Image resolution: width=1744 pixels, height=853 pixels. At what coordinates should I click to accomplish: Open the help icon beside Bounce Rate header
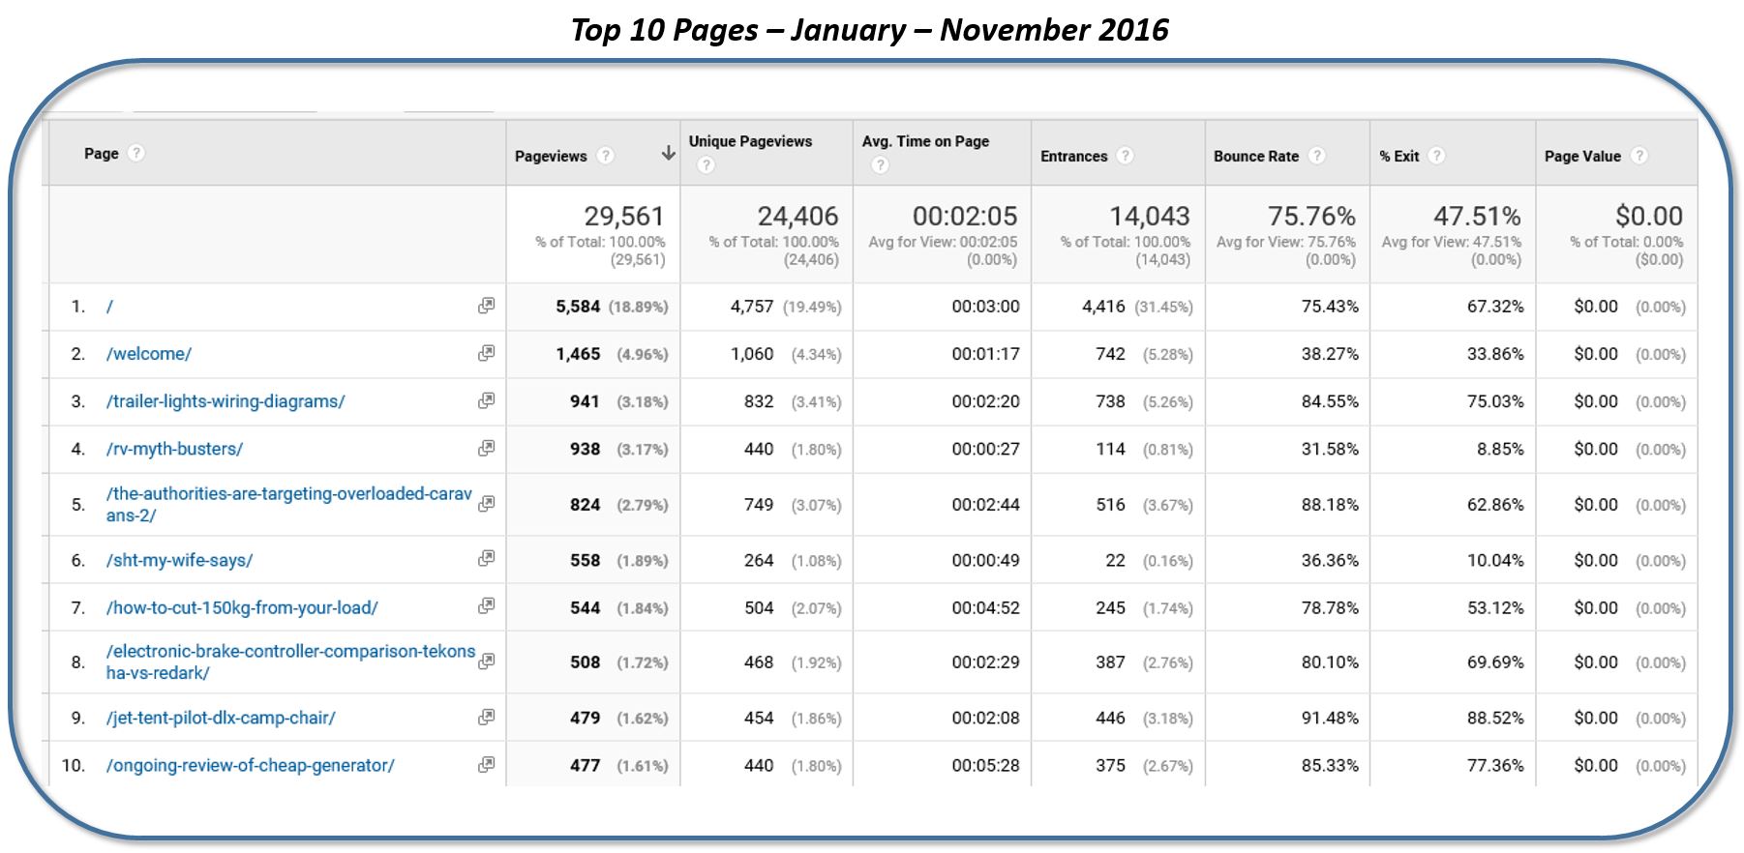click(x=1316, y=156)
